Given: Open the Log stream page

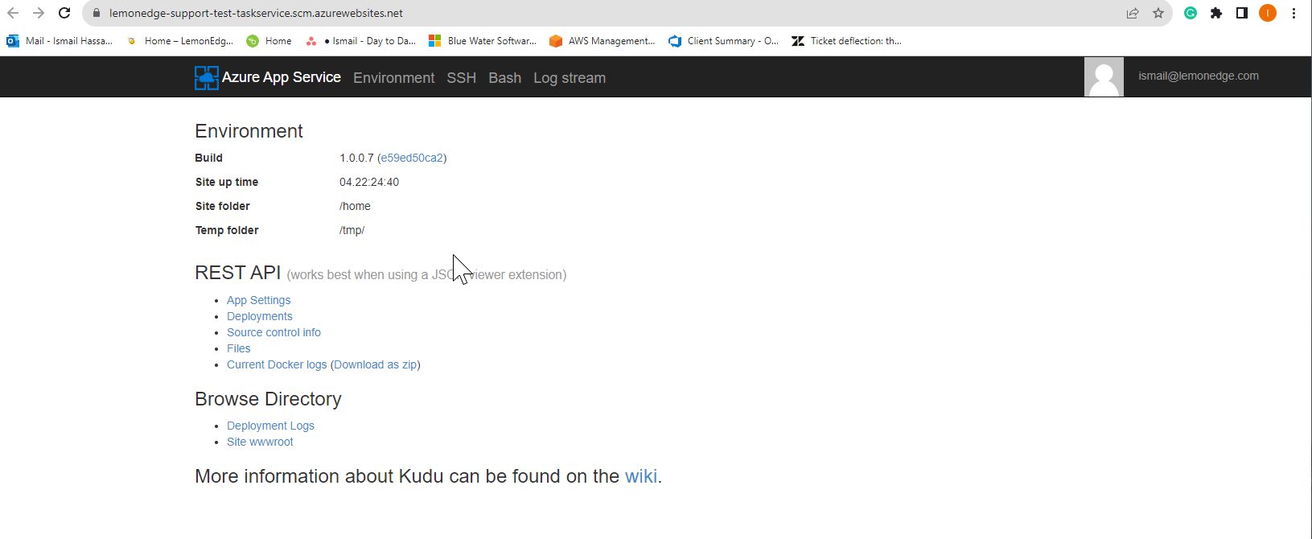Looking at the screenshot, I should point(570,78).
